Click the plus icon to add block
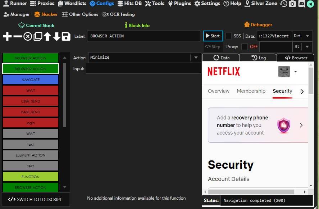Screen dimensions: 319x209 (x=7, y=36)
